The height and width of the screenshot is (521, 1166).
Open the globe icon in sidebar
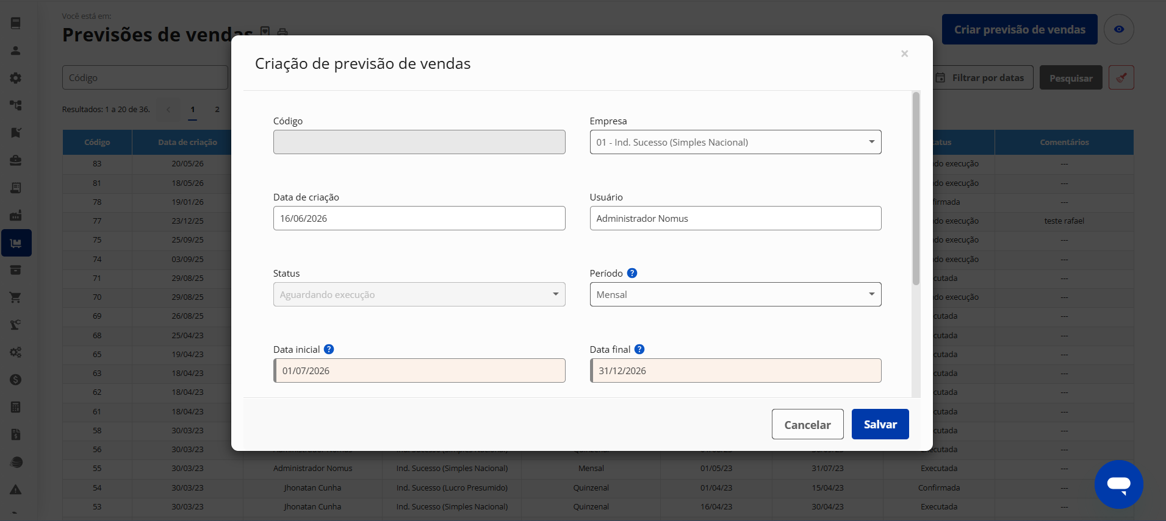16,462
